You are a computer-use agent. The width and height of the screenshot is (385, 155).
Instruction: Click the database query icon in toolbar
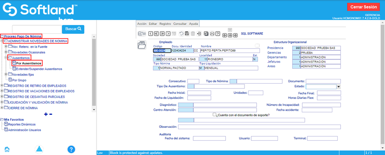[142, 33]
